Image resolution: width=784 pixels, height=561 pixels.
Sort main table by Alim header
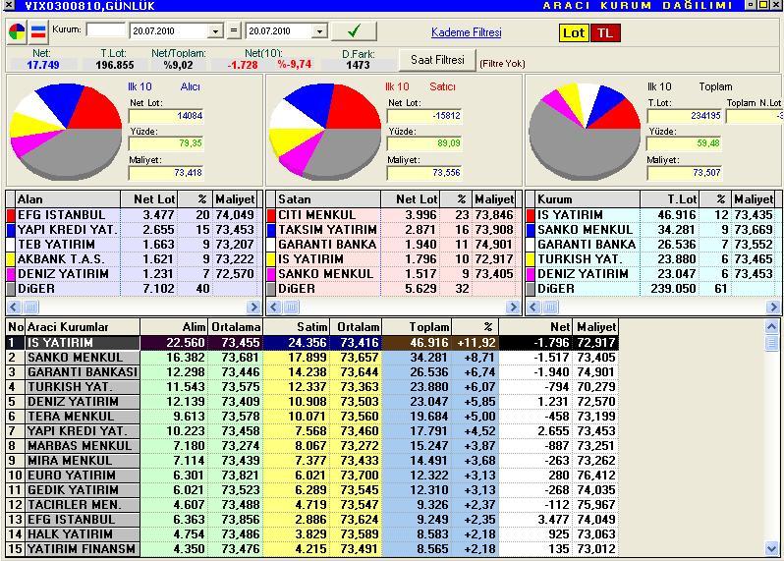point(174,327)
